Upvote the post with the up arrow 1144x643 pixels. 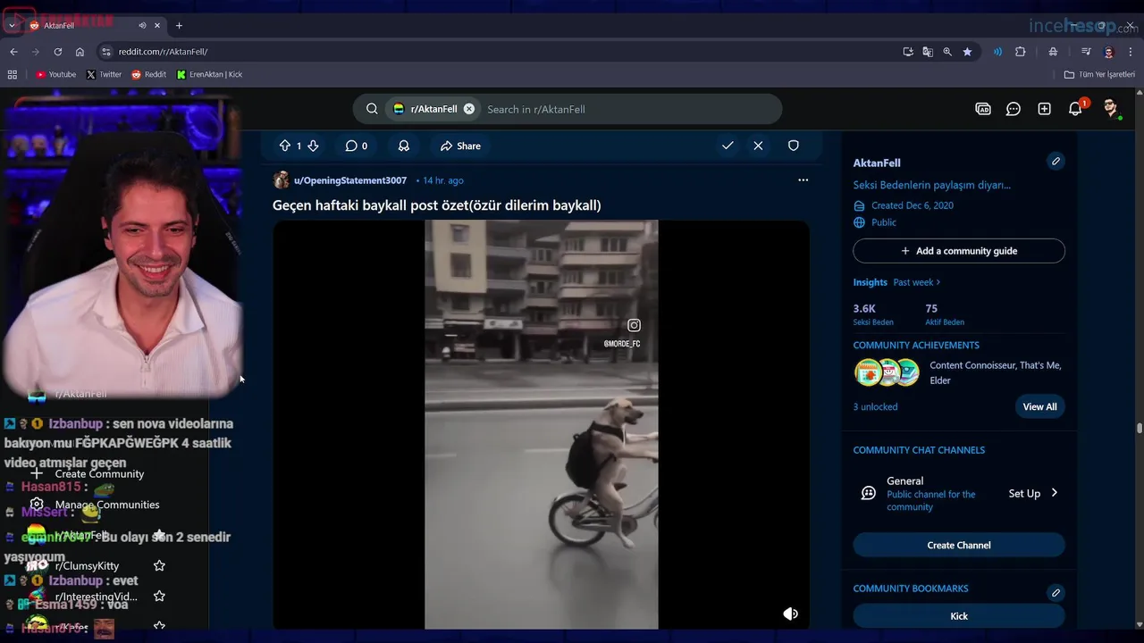[x=284, y=146]
